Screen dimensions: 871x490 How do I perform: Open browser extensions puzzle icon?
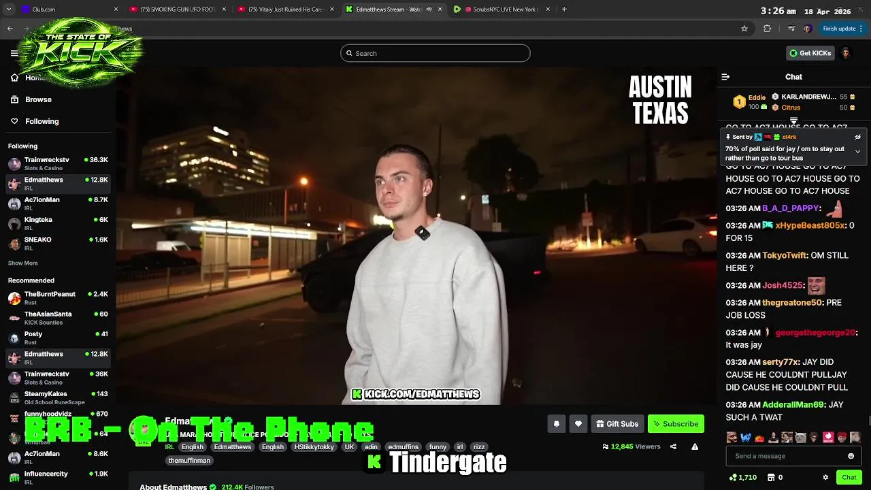[768, 29]
